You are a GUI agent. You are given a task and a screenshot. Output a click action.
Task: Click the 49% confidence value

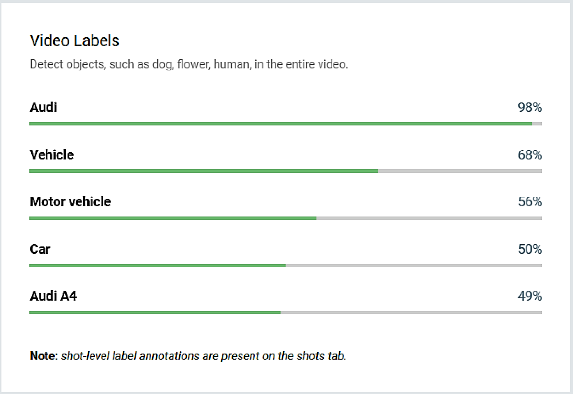529,297
